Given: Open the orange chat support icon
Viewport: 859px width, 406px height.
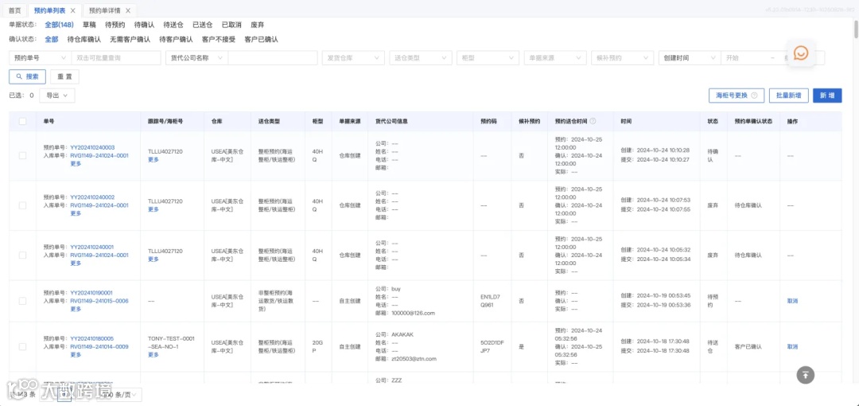Looking at the screenshot, I should coord(801,54).
